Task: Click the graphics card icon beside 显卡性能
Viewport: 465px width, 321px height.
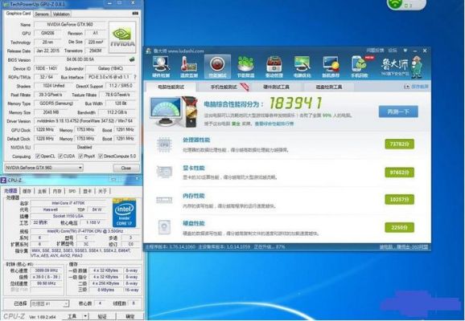Action: point(164,173)
